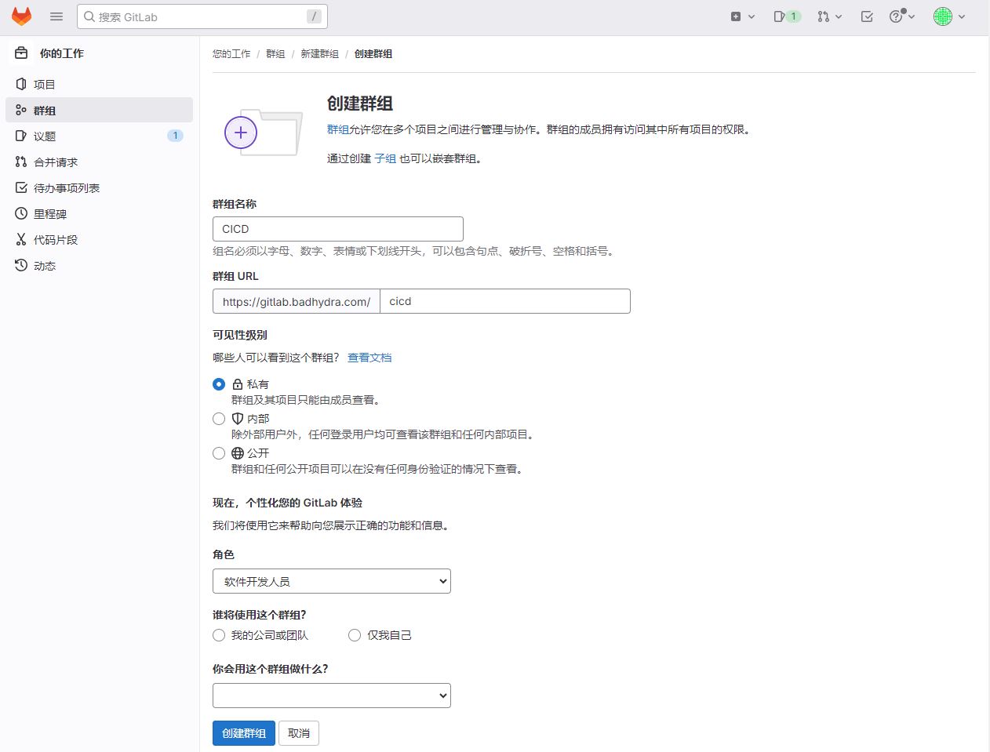
Task: Select the 私有 private visibility radio
Action: tap(219, 384)
